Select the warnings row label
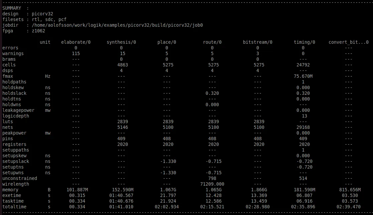This screenshot has width=373, height=215. click(13, 53)
